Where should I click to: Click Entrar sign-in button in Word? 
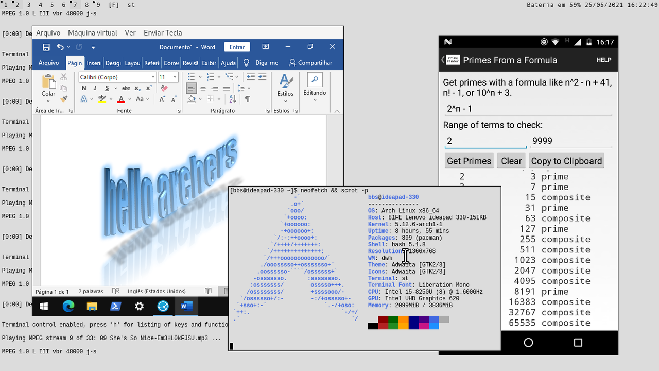(x=237, y=47)
